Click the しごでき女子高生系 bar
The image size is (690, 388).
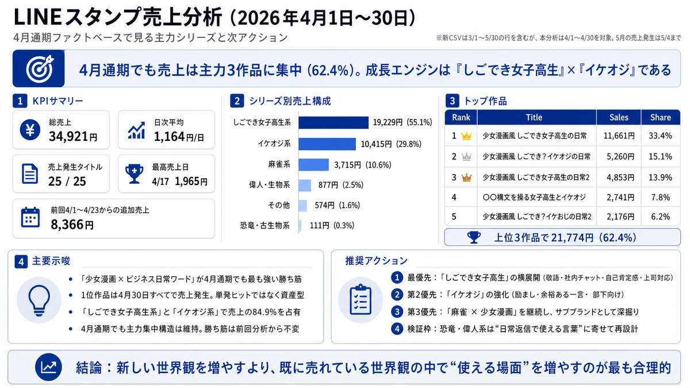click(x=333, y=122)
